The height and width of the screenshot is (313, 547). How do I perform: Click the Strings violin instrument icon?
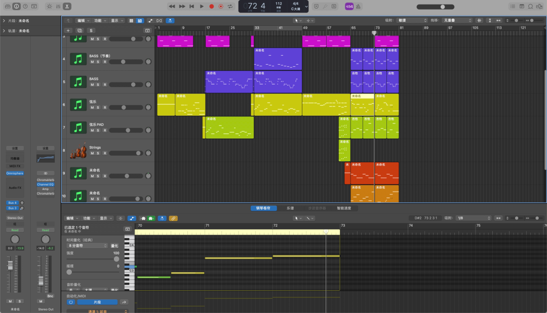click(x=78, y=150)
